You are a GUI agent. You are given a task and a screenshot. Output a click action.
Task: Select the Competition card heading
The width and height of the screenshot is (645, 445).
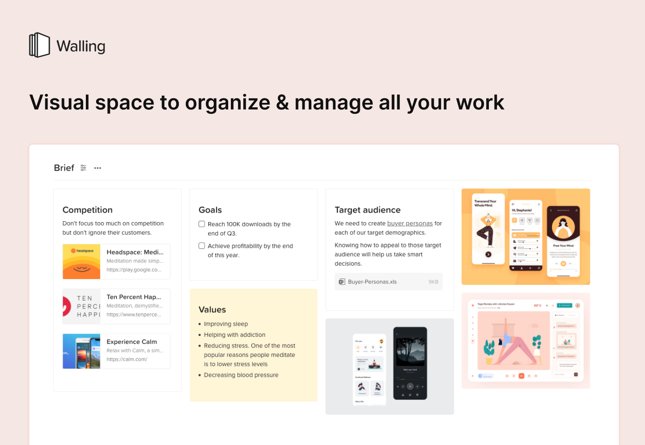pos(88,210)
